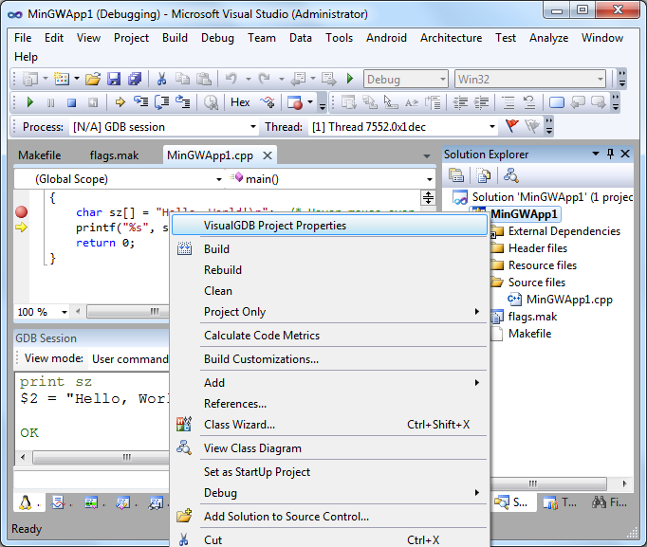Click the Continue debugging play icon

coord(29,102)
